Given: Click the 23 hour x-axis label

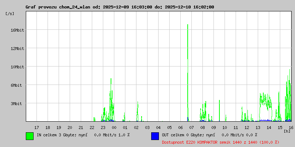Looking at the screenshot, I should pyautogui.click(x=103, y=128).
